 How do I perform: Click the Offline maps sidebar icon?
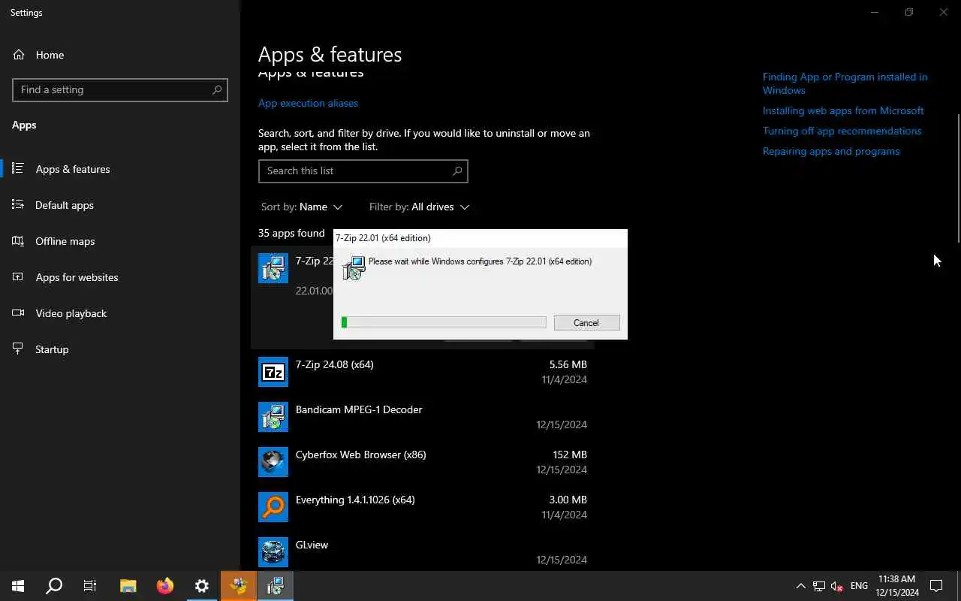click(x=19, y=241)
